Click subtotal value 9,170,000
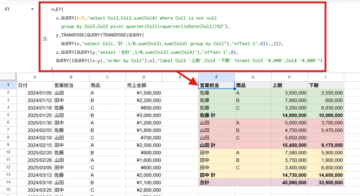Viewport: 360px width, 196px height. point(325,145)
